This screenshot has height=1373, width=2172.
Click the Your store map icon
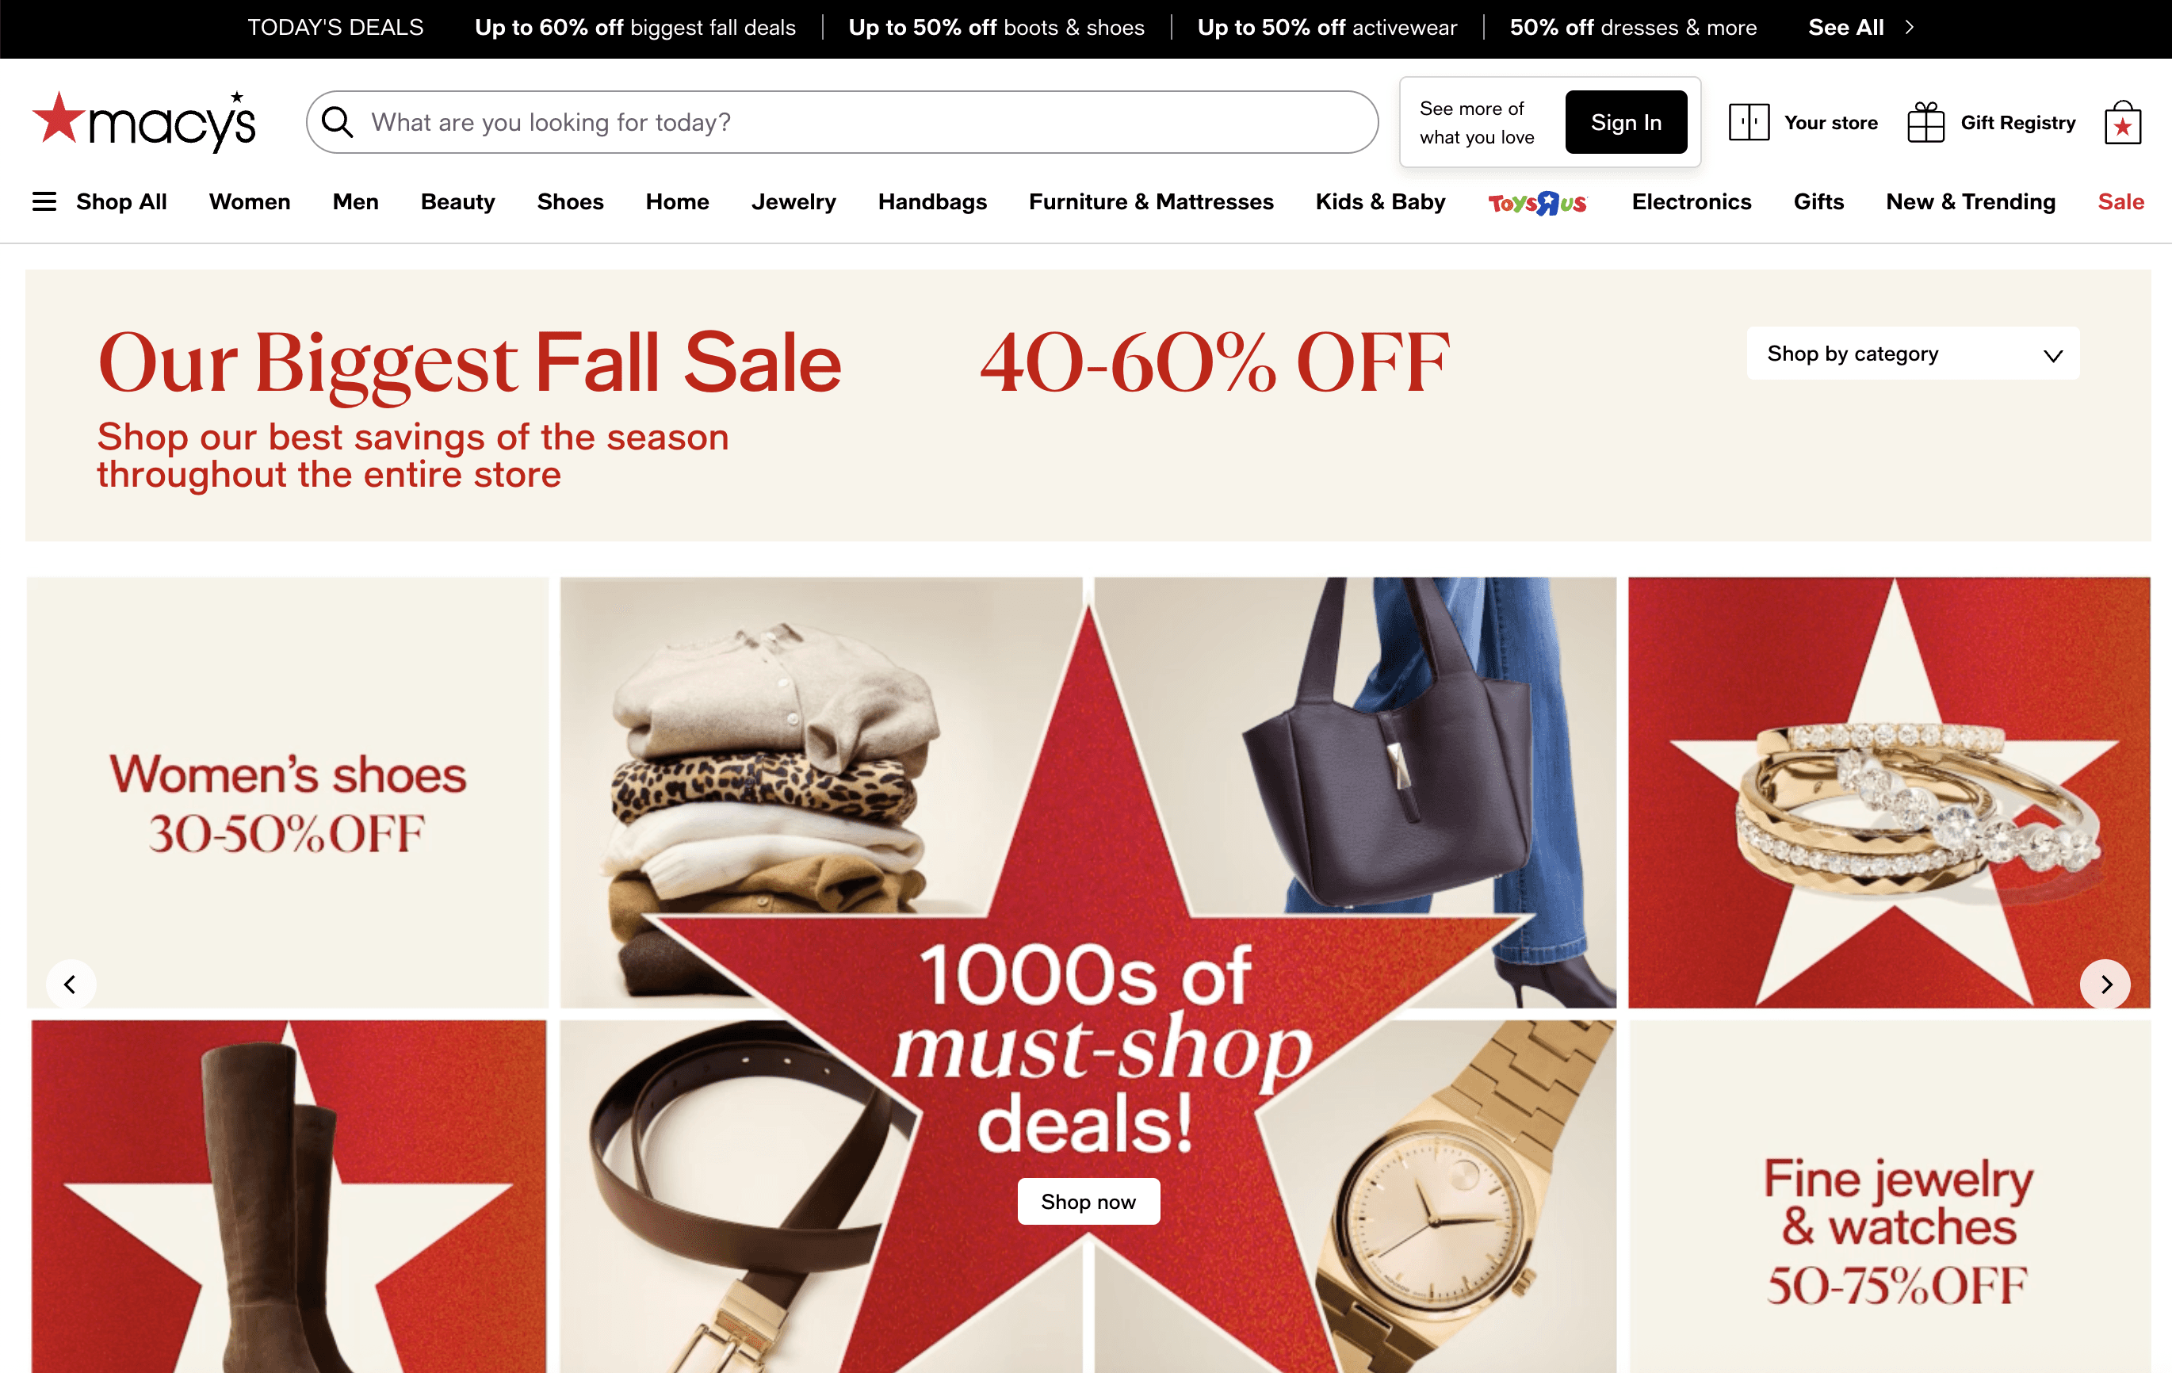point(1748,122)
